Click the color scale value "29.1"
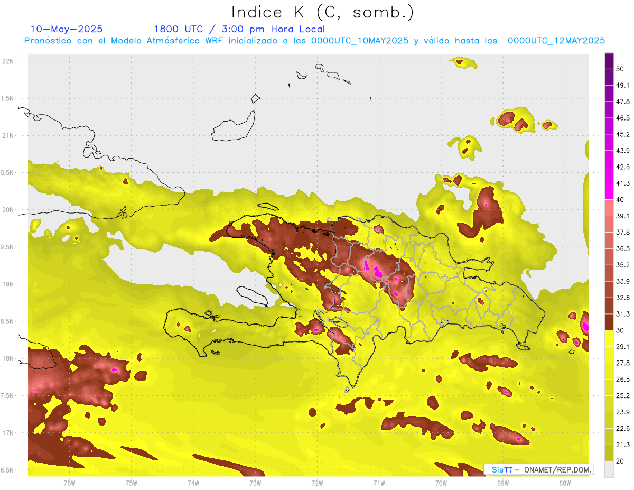Image resolution: width=634 pixels, height=490 pixels. 623,347
